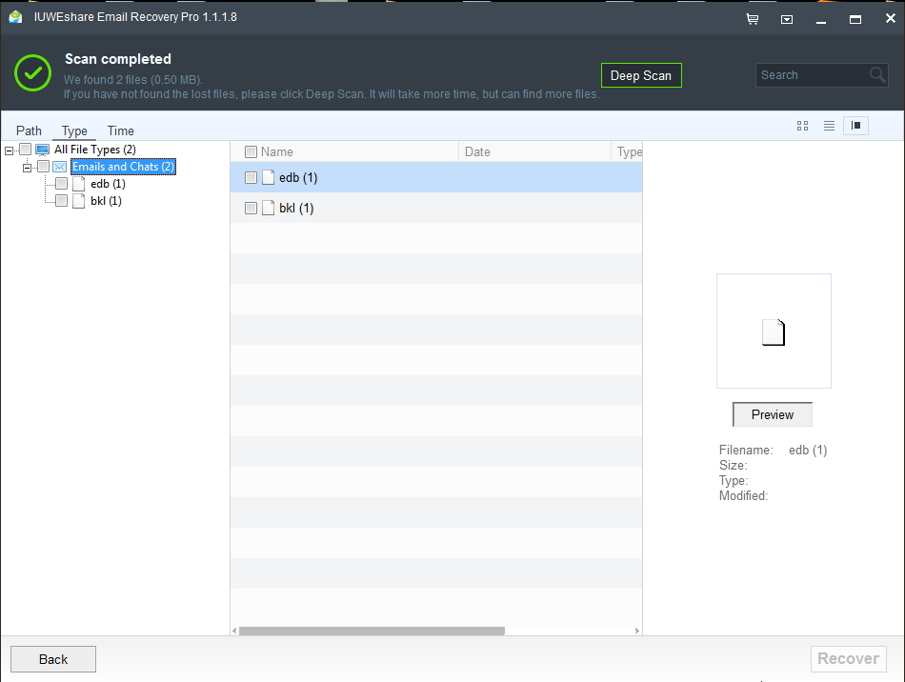
Task: Select the bkl (1) name in file list
Action: 296,208
